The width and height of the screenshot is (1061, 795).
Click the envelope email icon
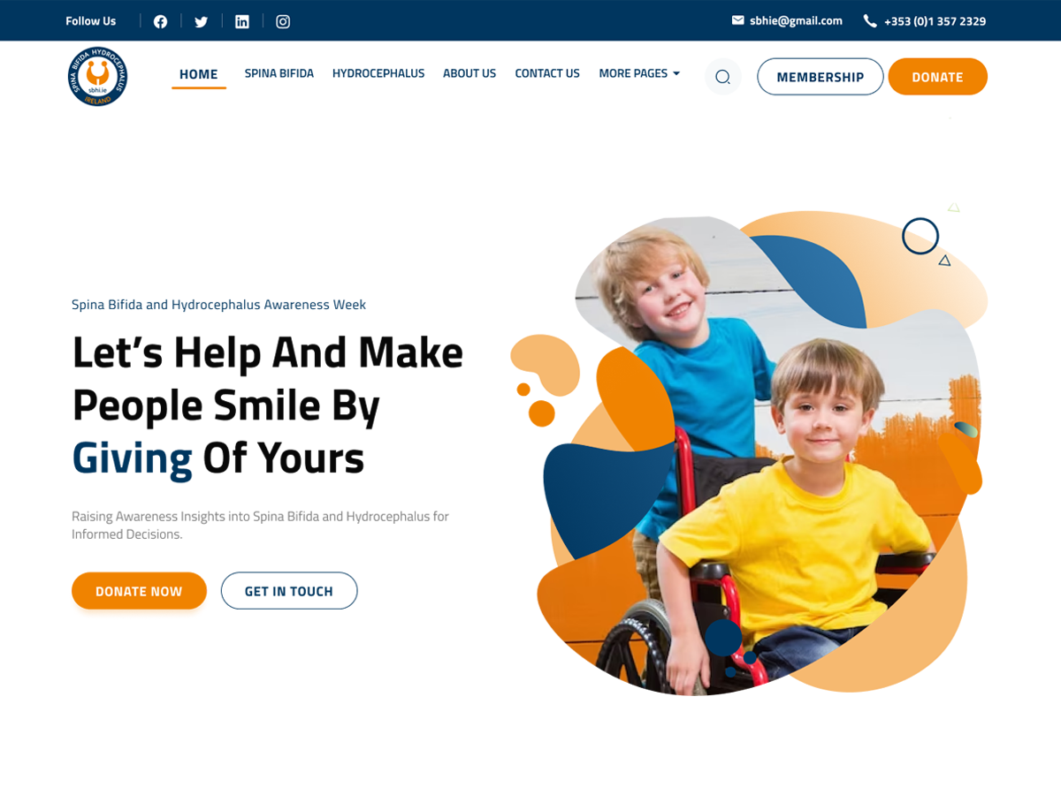[737, 20]
